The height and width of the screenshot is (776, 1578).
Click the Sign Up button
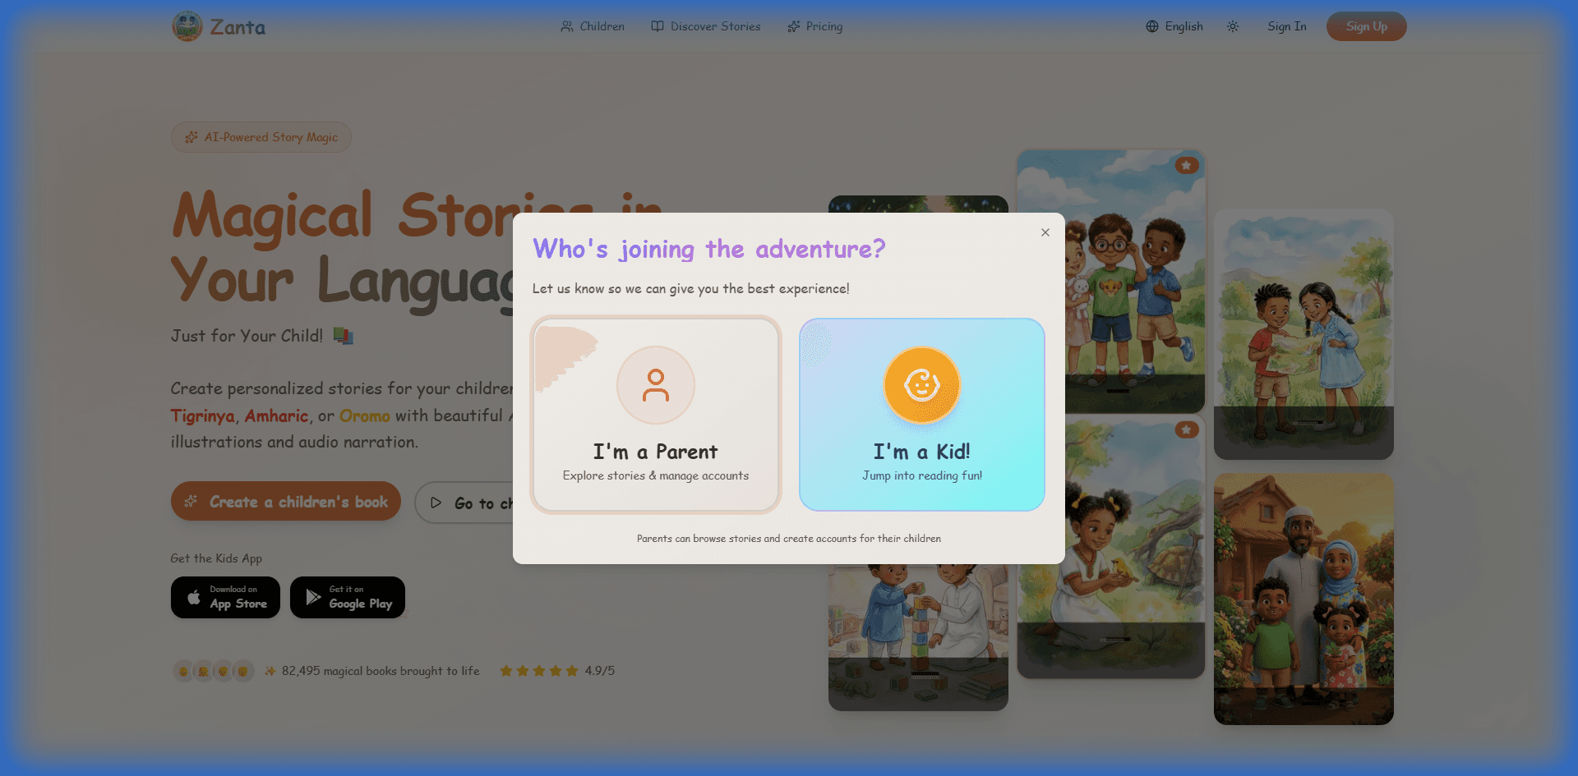[x=1367, y=26]
